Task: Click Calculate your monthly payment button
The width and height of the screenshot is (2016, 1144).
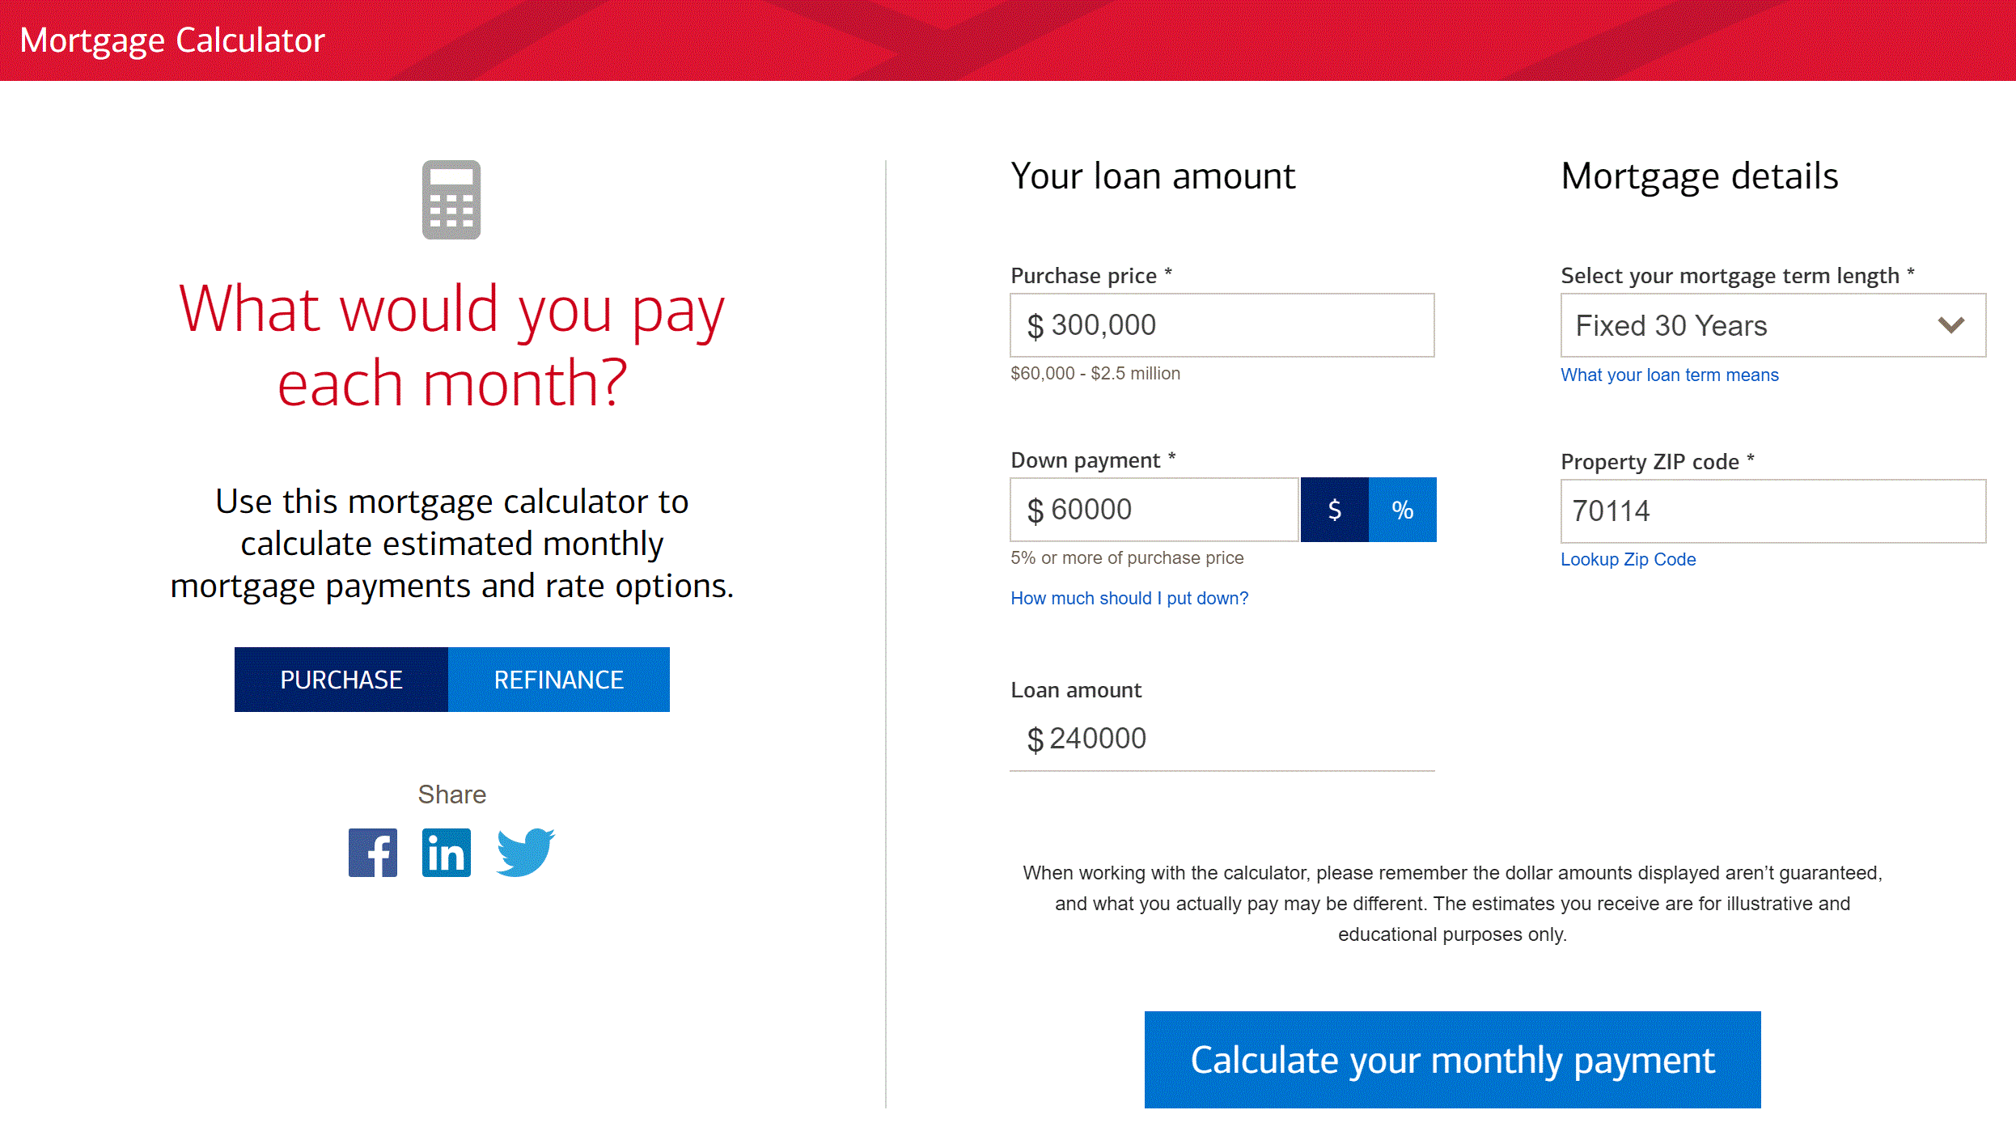Action: coord(1452,1060)
